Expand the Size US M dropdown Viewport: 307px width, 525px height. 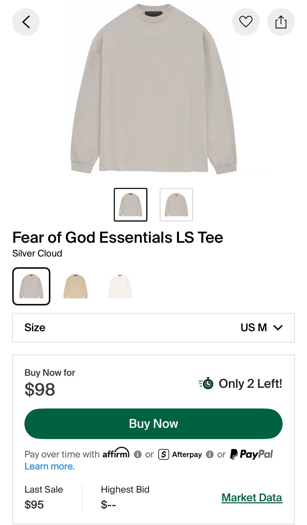153,328
